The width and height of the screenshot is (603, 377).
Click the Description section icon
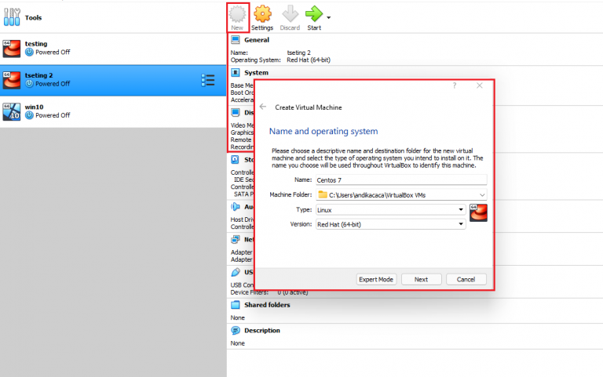pos(236,330)
